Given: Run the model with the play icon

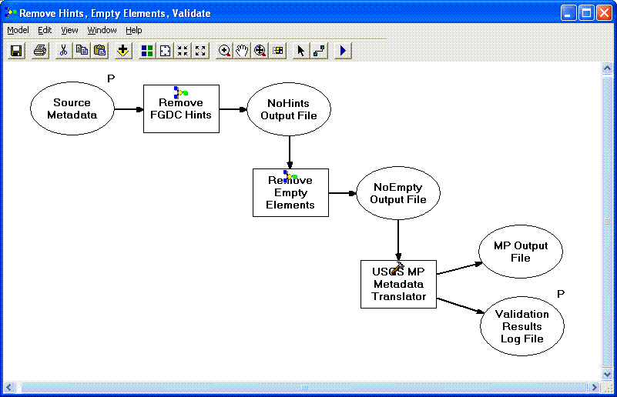Looking at the screenshot, I should [343, 51].
